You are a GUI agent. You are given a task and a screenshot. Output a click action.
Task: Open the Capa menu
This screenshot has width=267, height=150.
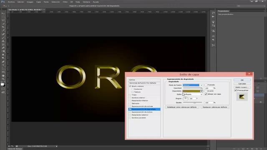coord(38,2)
